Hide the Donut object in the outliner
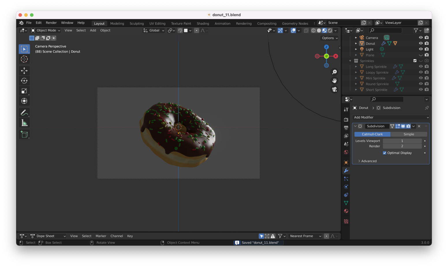 click(x=421, y=43)
